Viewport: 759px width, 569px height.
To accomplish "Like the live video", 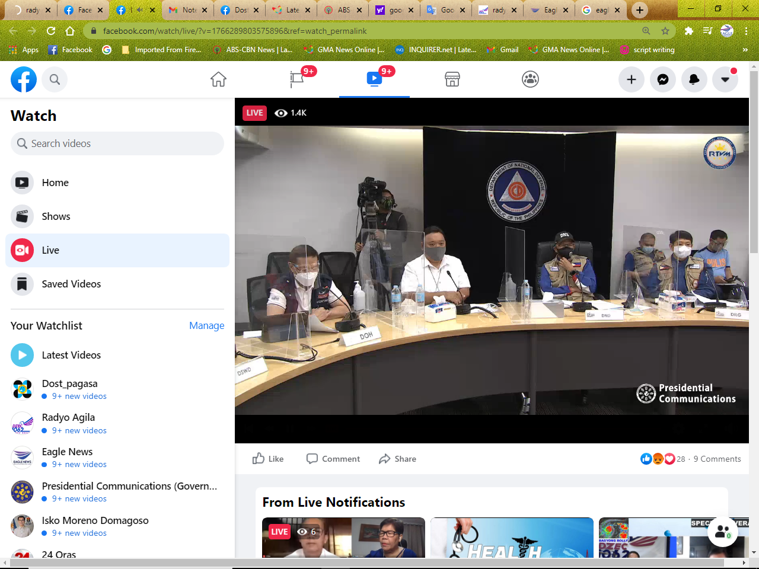I will 268,459.
